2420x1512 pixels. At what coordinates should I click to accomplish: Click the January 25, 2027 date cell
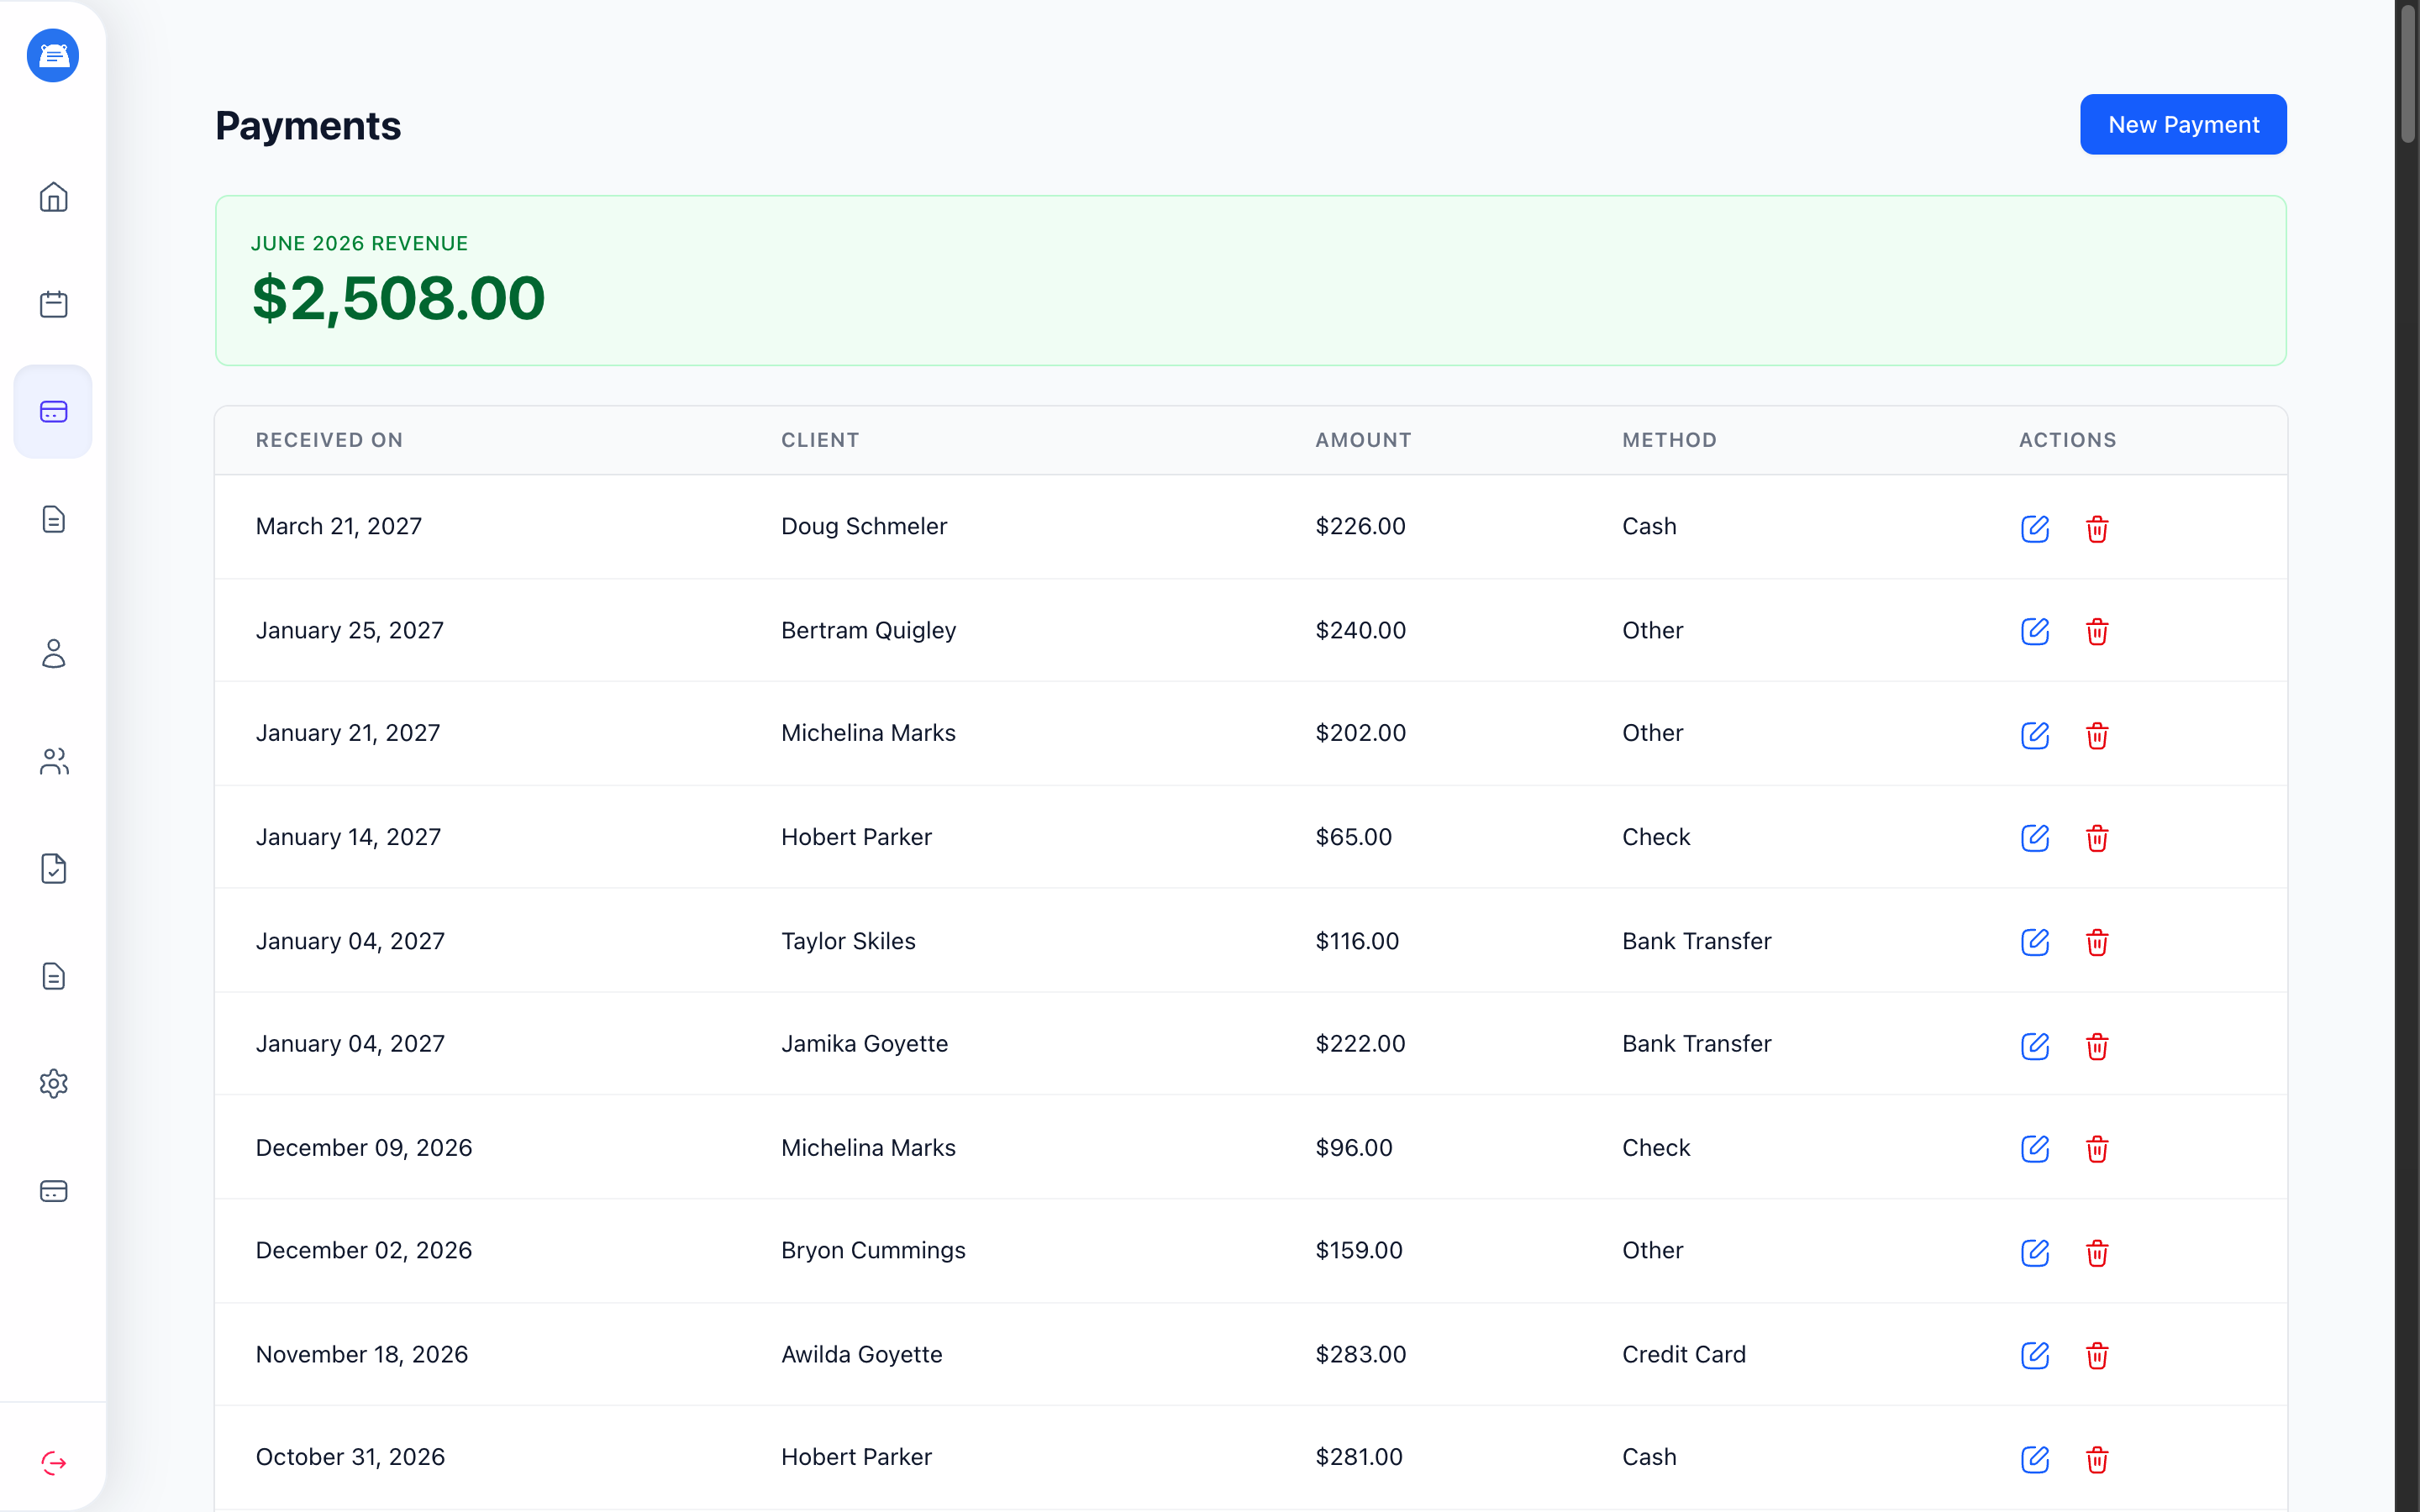[350, 630]
